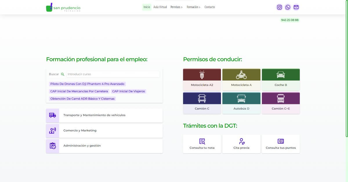The width and height of the screenshot is (348, 182).
Task: Open Aula Virtual from the navigation
Action: pyautogui.click(x=160, y=7)
